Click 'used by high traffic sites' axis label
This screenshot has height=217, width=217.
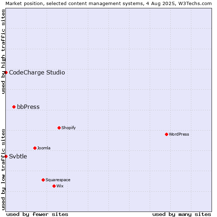(x=3, y=51)
